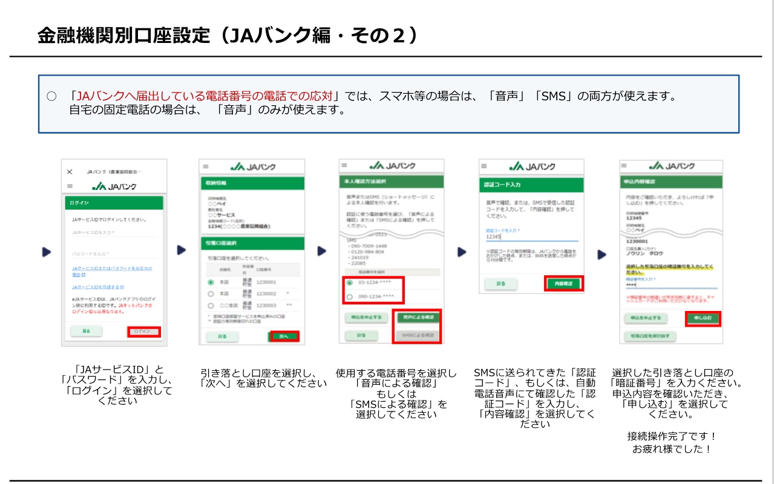Click 戻る on the account selection screen

point(223,336)
